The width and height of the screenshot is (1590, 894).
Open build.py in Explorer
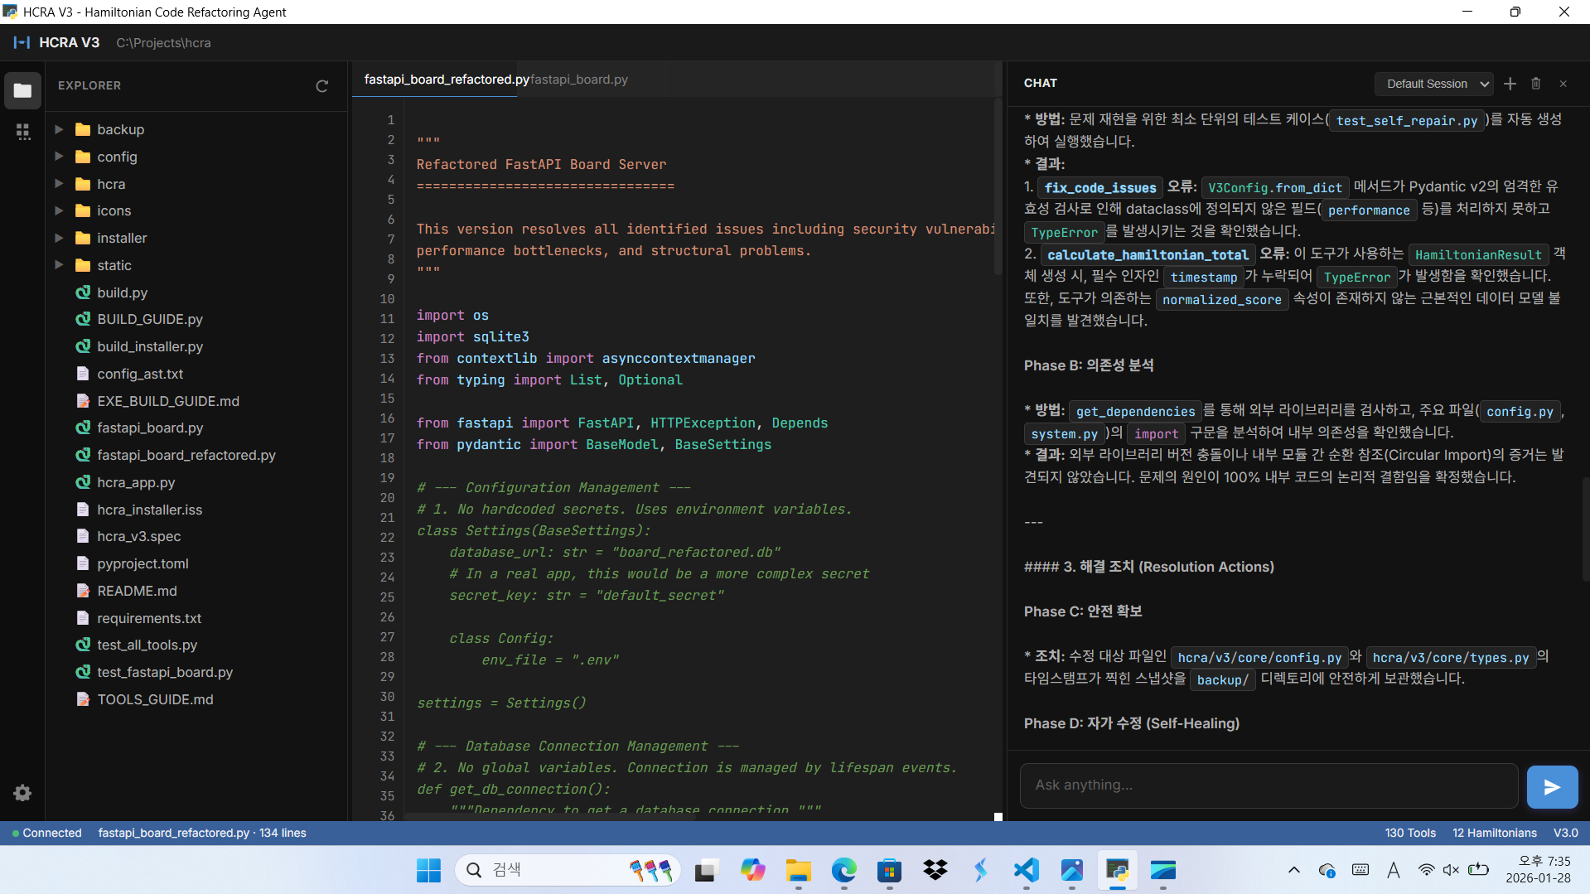tap(196, 292)
